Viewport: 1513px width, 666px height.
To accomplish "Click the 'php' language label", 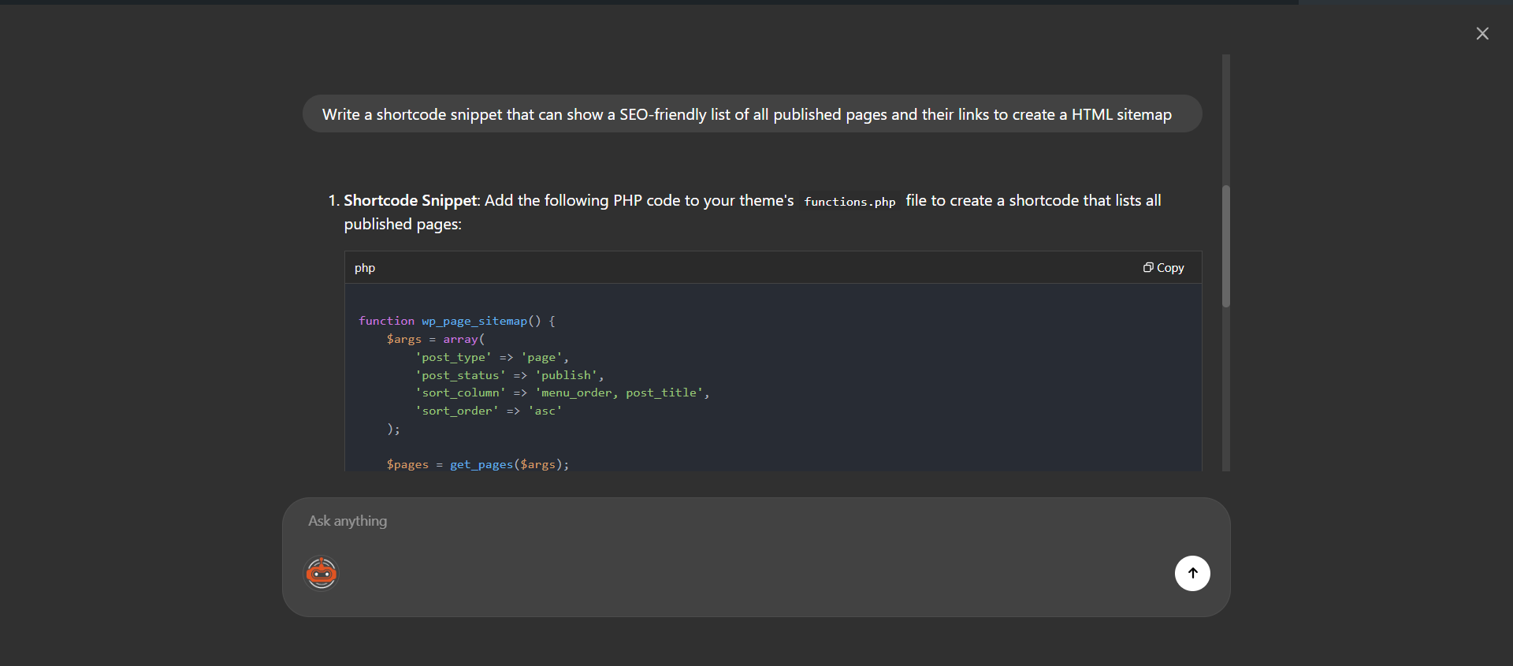I will click(365, 268).
